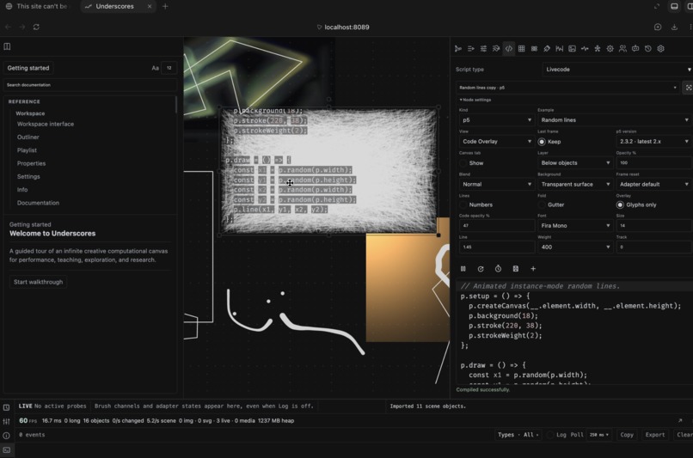Open the history clock icon in toolbar
The width and height of the screenshot is (693, 458).
[648, 49]
